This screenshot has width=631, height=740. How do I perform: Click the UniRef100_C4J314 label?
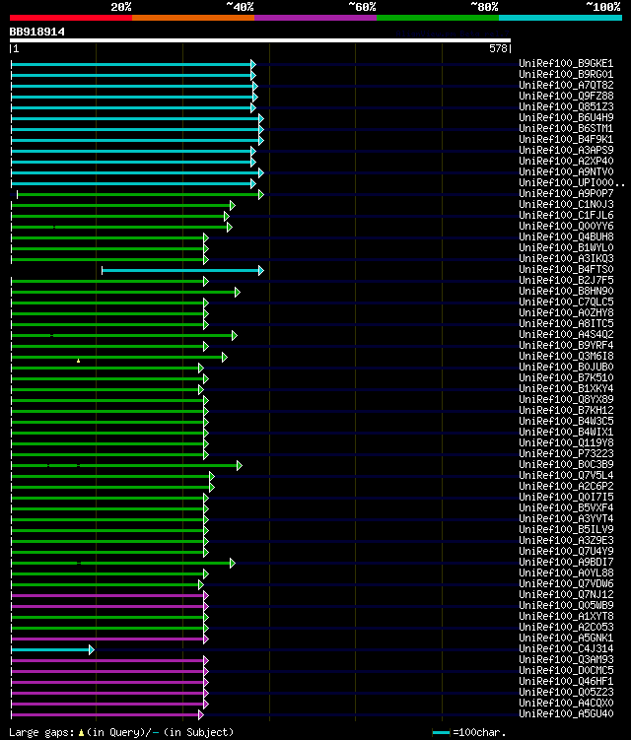pyautogui.click(x=566, y=649)
